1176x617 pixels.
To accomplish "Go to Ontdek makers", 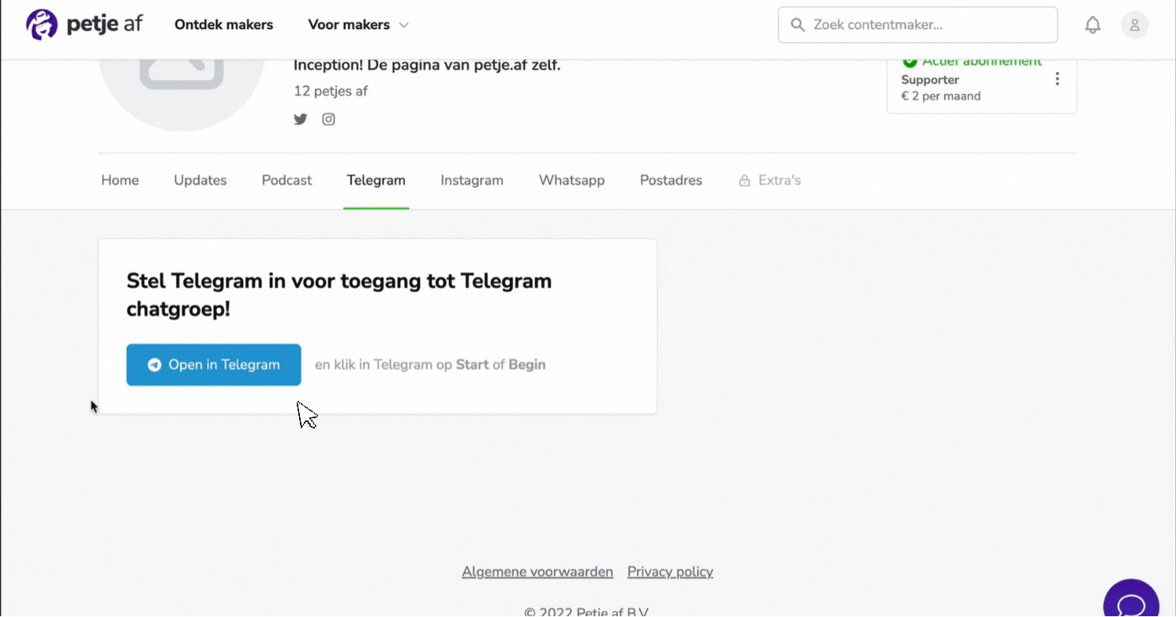I will point(223,25).
